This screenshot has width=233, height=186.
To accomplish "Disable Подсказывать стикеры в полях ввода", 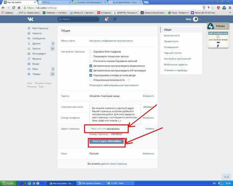I will click(x=90, y=75).
